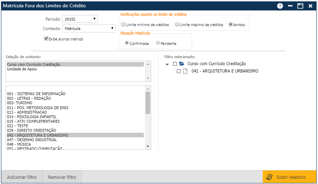The image size is (318, 184).
Task: Select 039 - DIREITO CREDITAÇÃO in list
Action: tap(31, 130)
